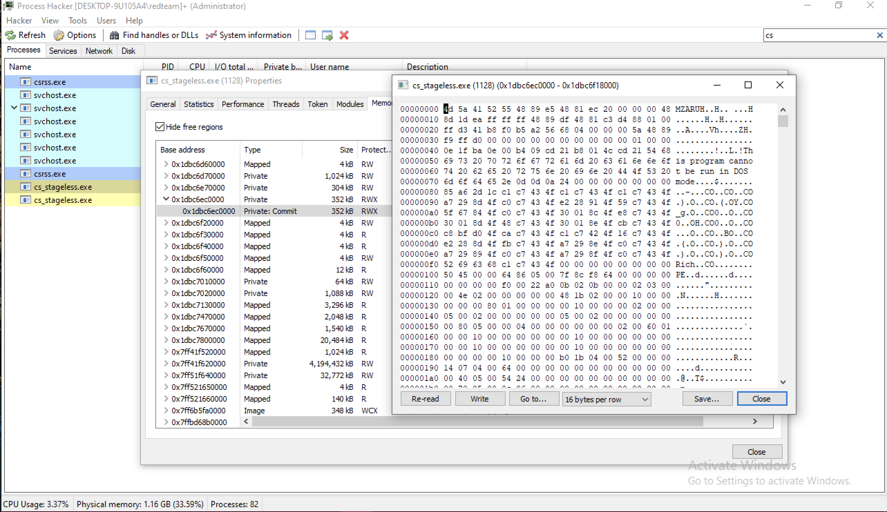Click find window and thread icon
The image size is (887, 512).
click(327, 36)
